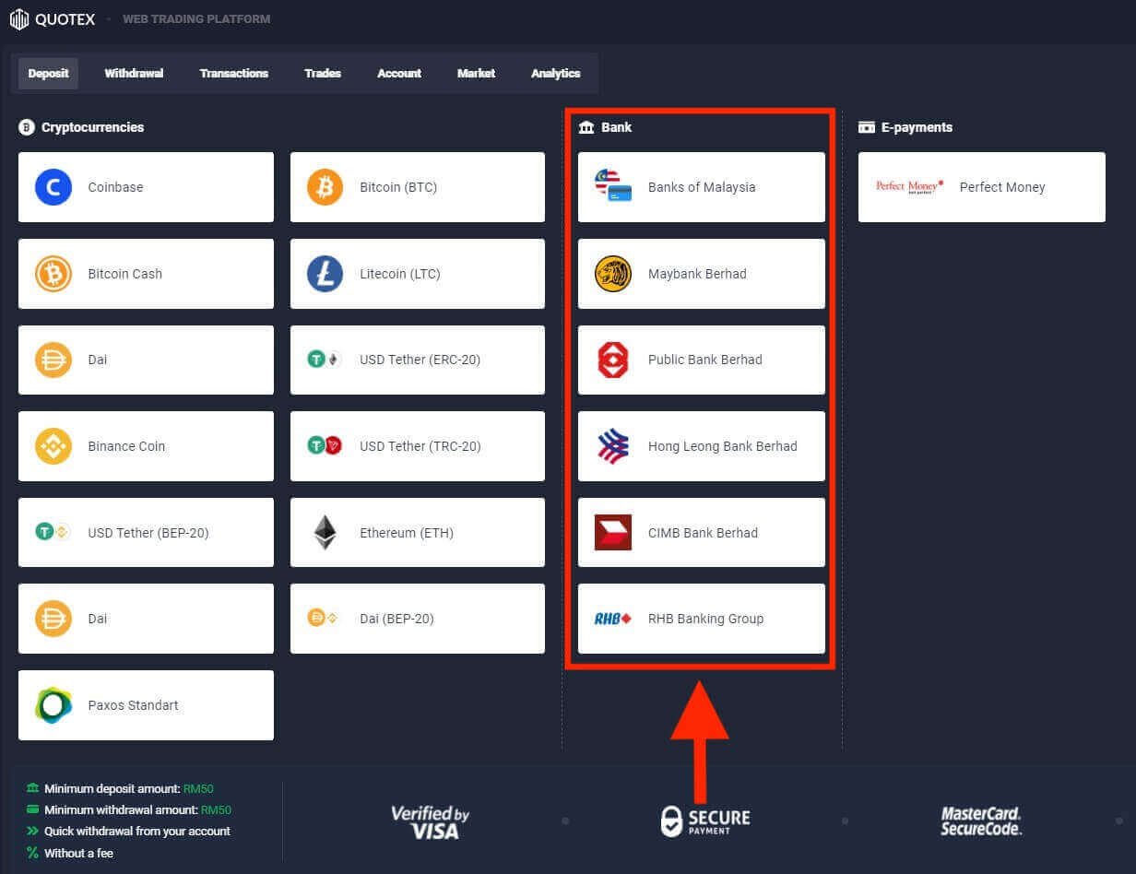This screenshot has height=874, width=1136.
Task: Open the Market tab
Action: pos(476,74)
